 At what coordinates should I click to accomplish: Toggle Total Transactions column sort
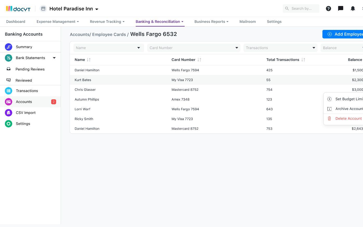tap(303, 60)
